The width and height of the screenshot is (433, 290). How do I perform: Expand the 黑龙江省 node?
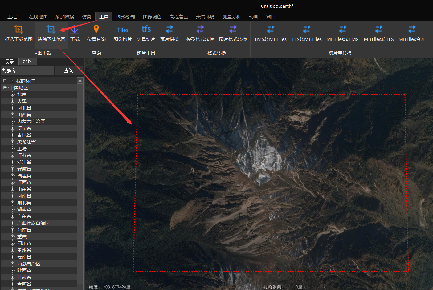click(x=13, y=142)
